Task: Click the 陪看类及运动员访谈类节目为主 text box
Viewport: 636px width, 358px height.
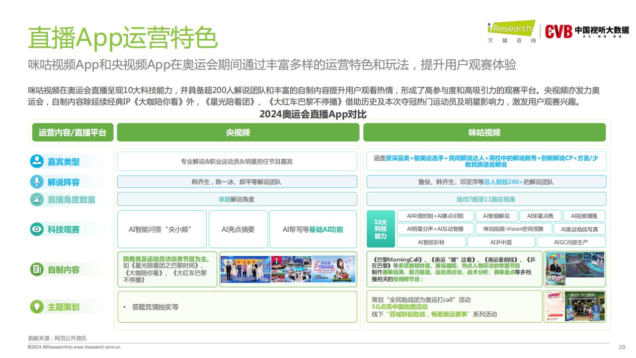Action: (x=167, y=269)
